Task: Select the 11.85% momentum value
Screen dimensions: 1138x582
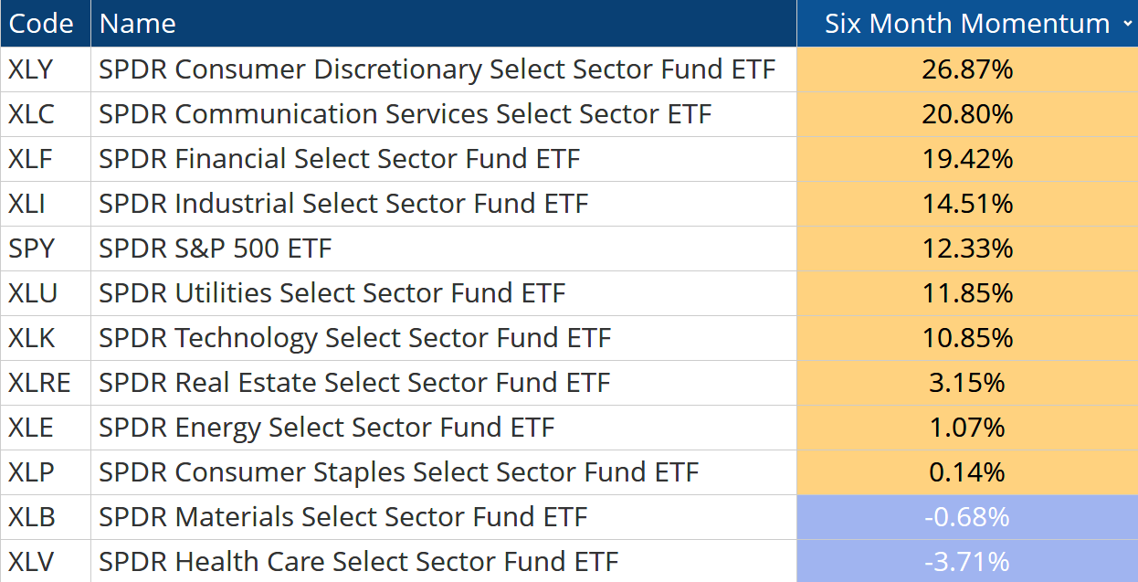Action: 967,293
